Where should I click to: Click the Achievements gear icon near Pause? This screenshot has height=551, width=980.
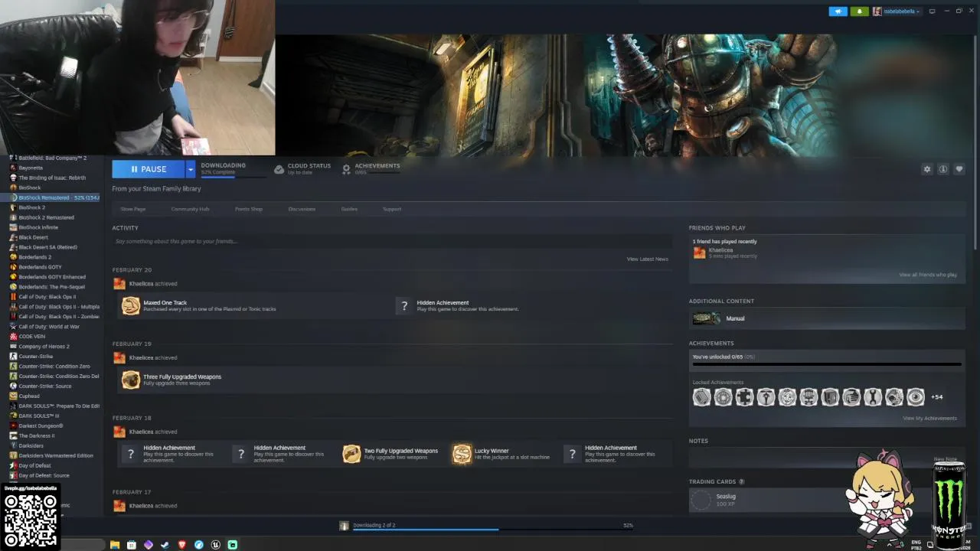point(346,169)
